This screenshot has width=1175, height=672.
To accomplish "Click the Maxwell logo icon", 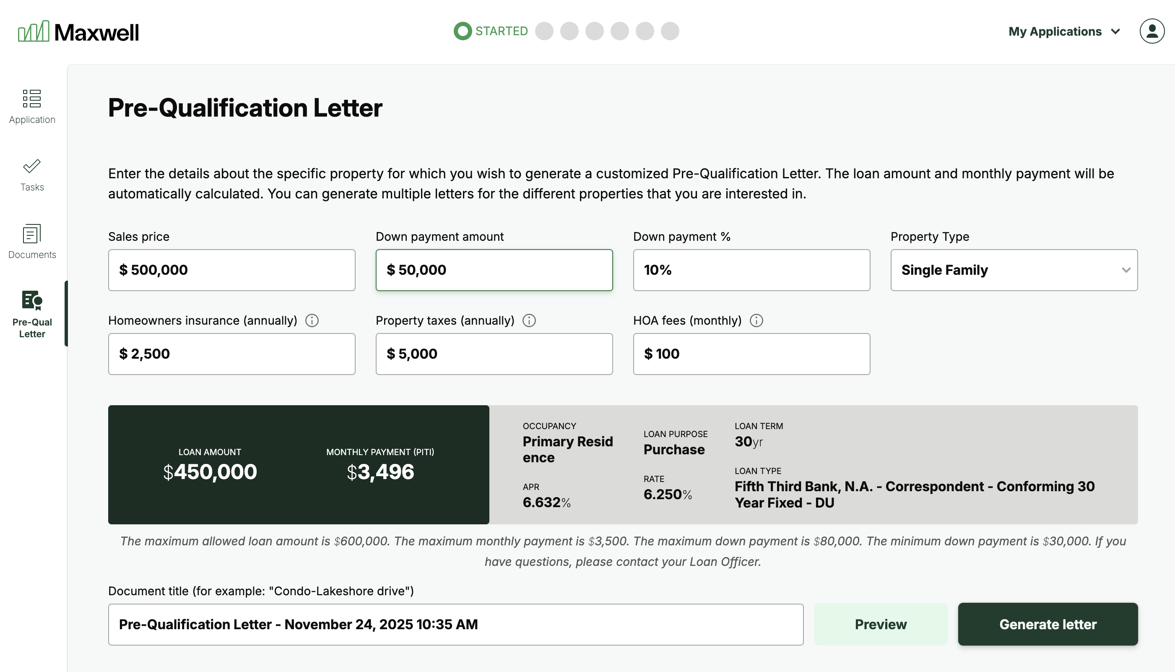I will (33, 31).
